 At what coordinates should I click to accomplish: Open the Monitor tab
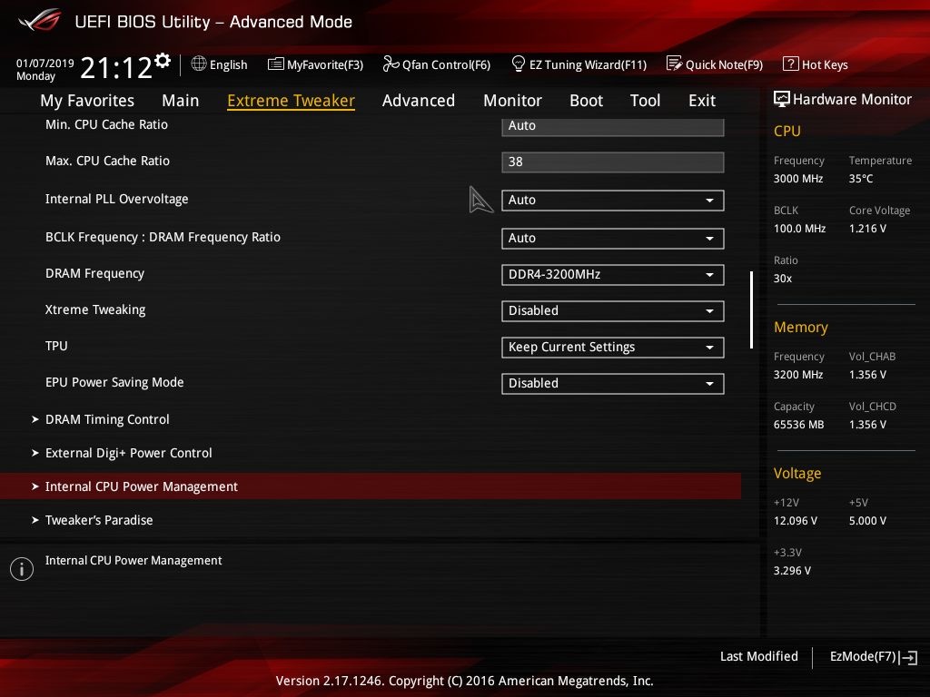[512, 100]
